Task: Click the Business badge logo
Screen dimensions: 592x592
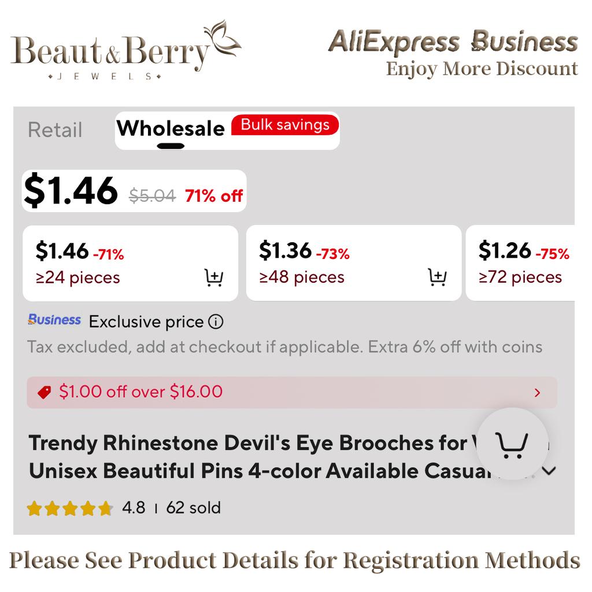Action: [x=54, y=320]
